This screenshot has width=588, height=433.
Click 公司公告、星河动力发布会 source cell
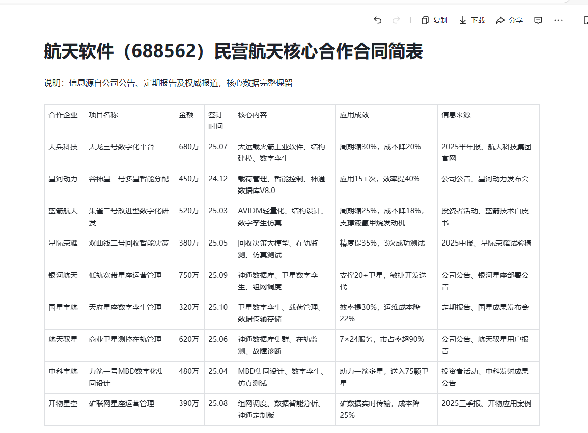coord(488,184)
